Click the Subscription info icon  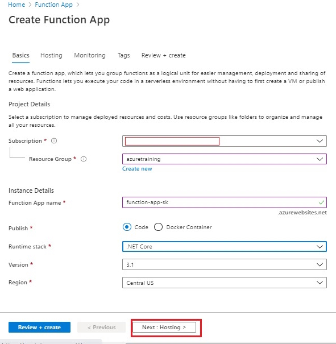[54, 140]
